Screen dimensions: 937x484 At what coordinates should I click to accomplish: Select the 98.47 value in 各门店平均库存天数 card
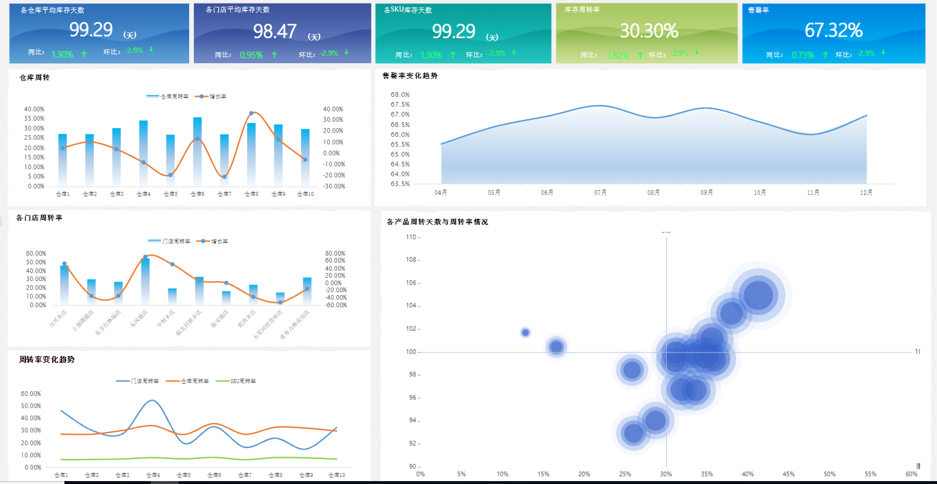[x=275, y=31]
